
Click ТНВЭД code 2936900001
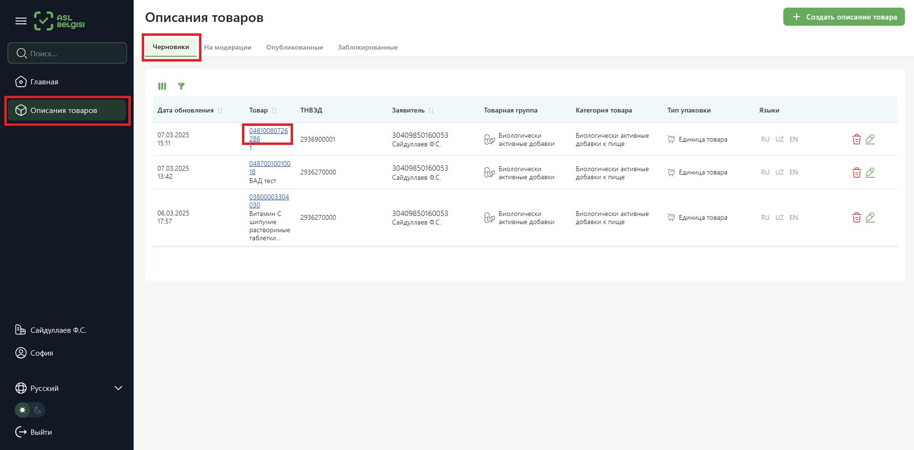coord(318,139)
